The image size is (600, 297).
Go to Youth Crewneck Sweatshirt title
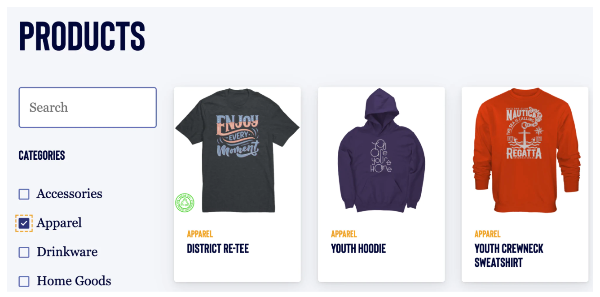509,255
